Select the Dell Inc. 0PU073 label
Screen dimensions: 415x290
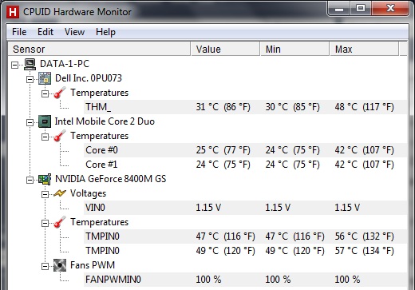click(89, 78)
